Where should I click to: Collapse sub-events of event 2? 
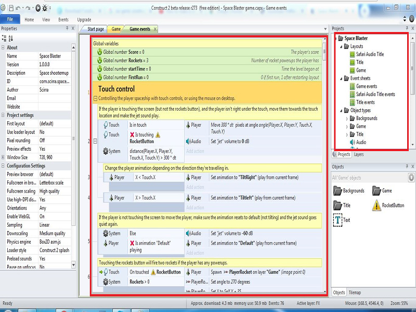pyautogui.click(x=95, y=141)
